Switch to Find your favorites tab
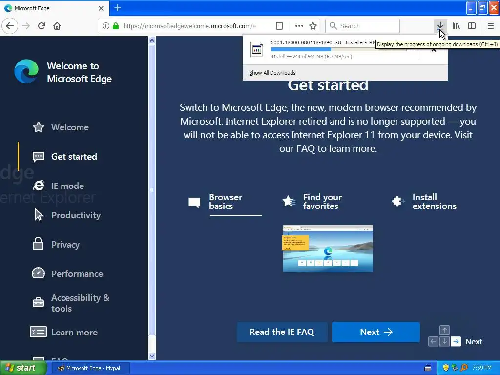 [312, 202]
